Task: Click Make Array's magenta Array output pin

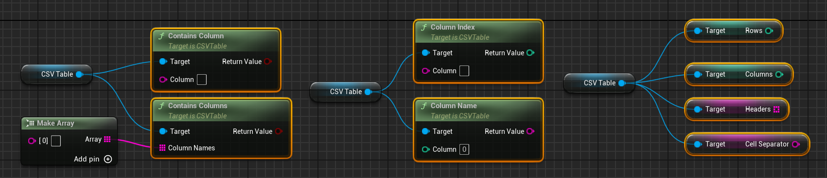Action: point(107,139)
